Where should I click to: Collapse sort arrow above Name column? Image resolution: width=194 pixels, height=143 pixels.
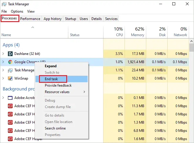coord(33,27)
